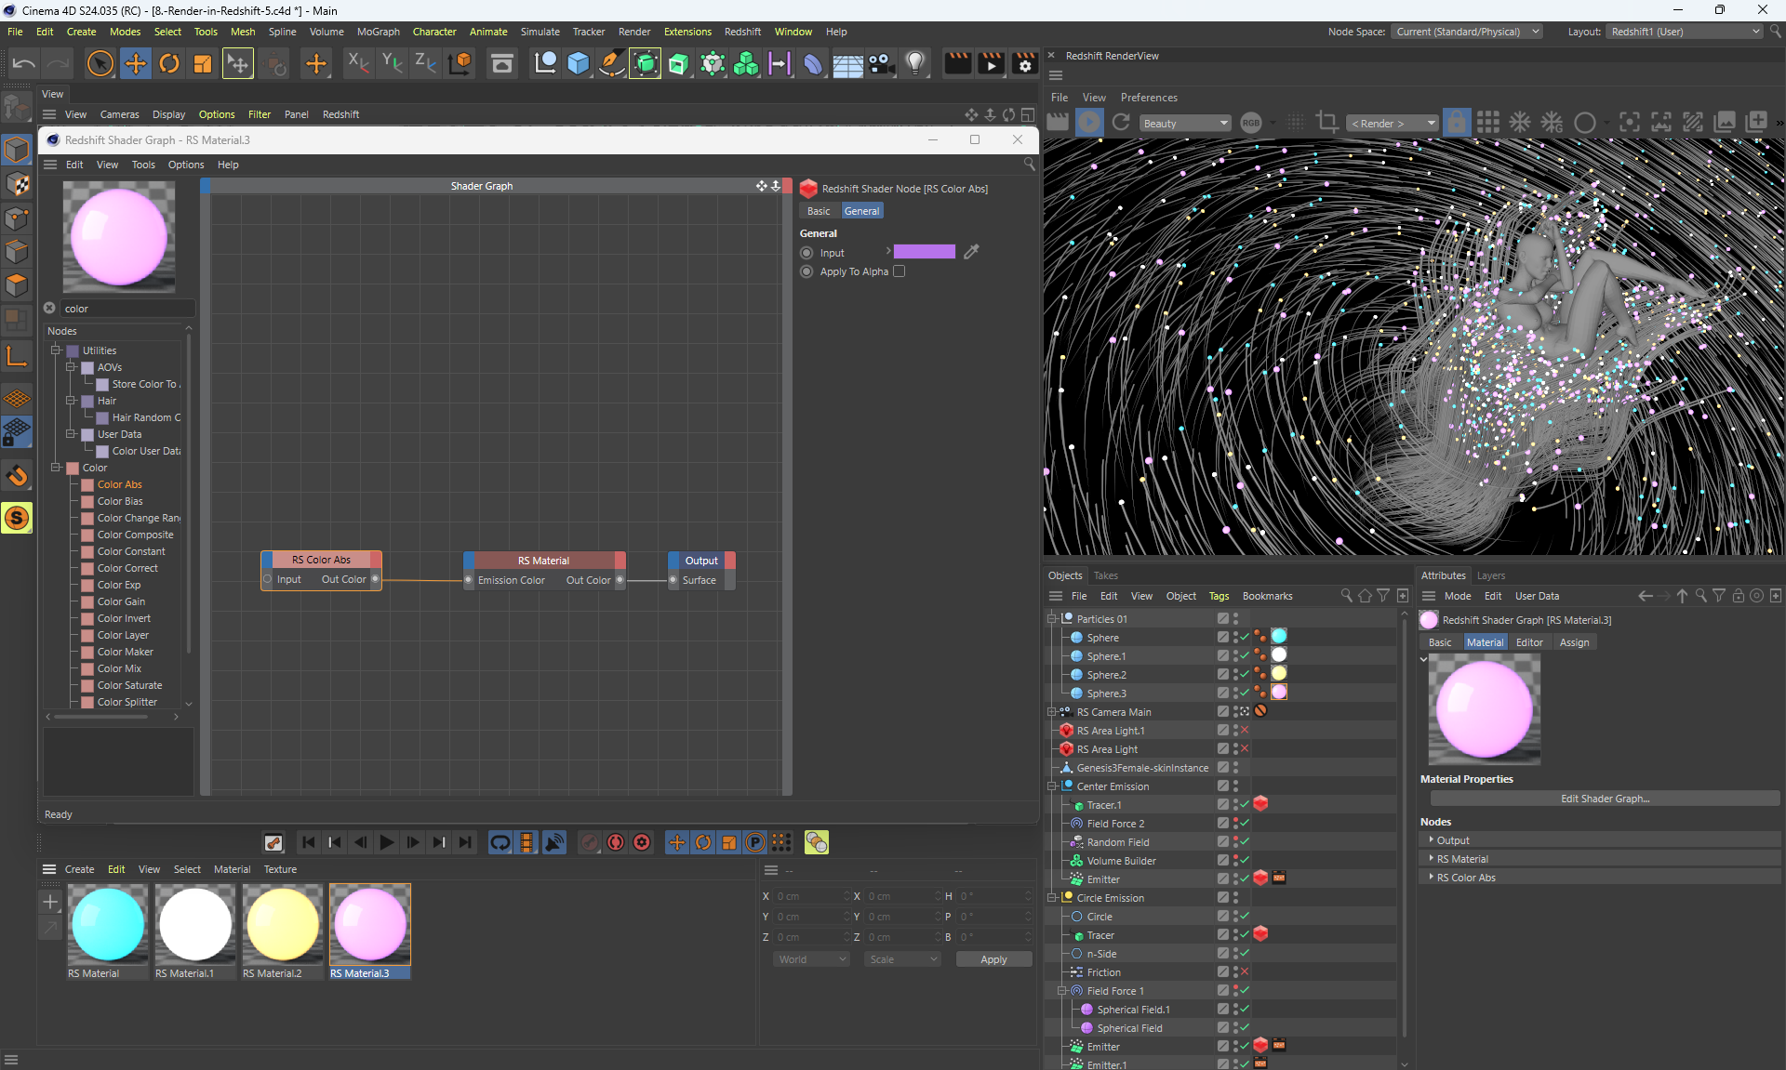Viewport: 1786px width, 1070px height.
Task: Open the Beauty AOV dropdown
Action: click(x=1185, y=124)
